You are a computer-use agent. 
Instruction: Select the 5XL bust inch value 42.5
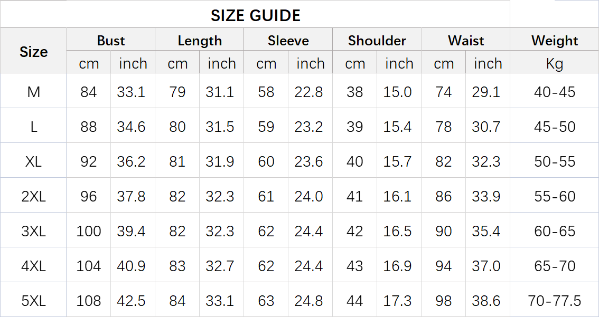point(131,301)
